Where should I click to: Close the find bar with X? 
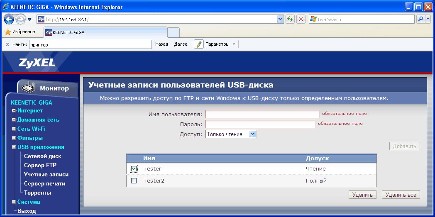pos(7,44)
